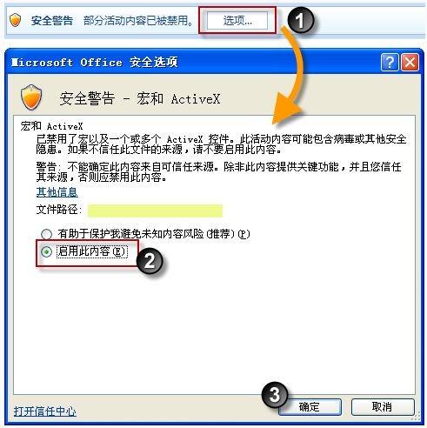Close the Microsoft Office 安全选项 dialog
Viewport: 427px width, 428px height.
410,62
